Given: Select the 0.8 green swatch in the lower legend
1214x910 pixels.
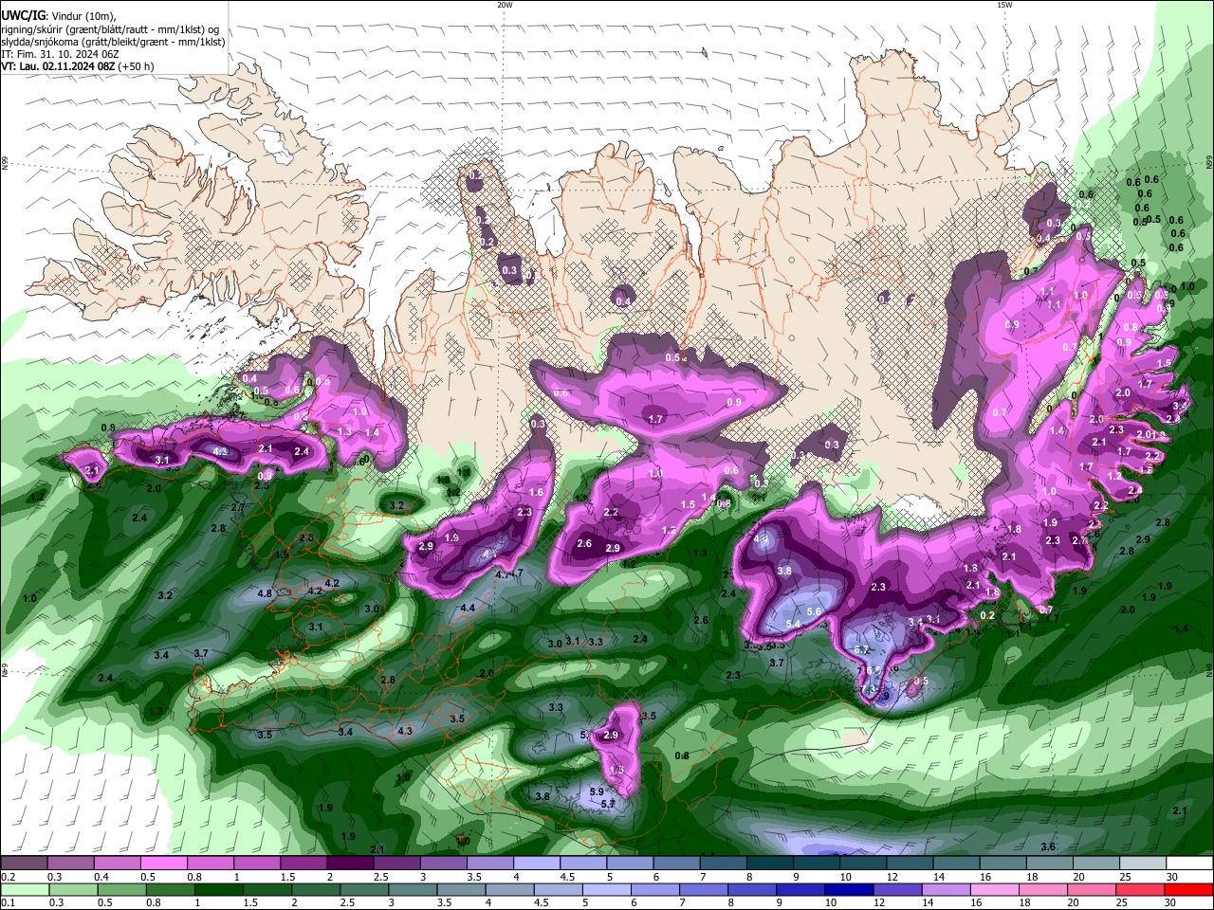Looking at the screenshot, I should tap(170, 890).
